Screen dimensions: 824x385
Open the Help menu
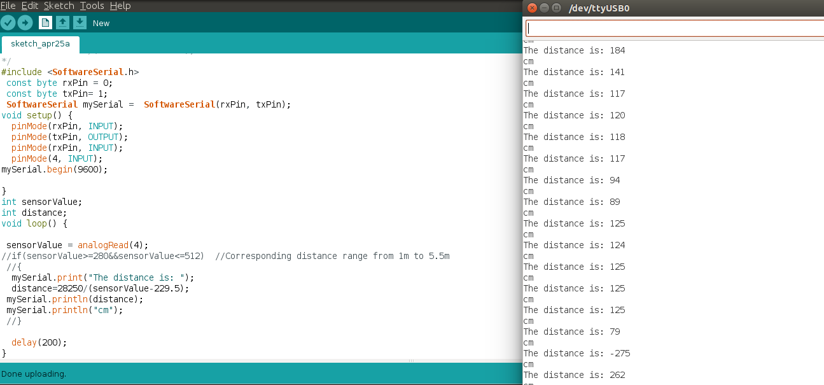120,6
